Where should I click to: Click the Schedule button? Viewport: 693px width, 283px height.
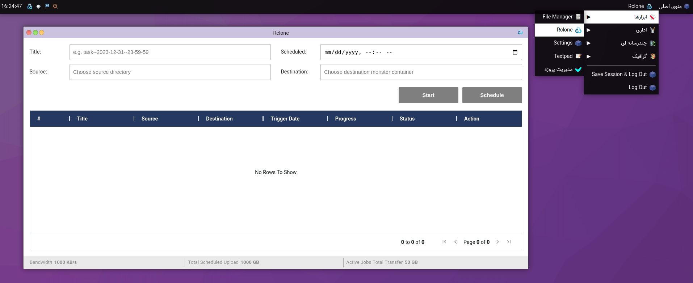tap(492, 95)
